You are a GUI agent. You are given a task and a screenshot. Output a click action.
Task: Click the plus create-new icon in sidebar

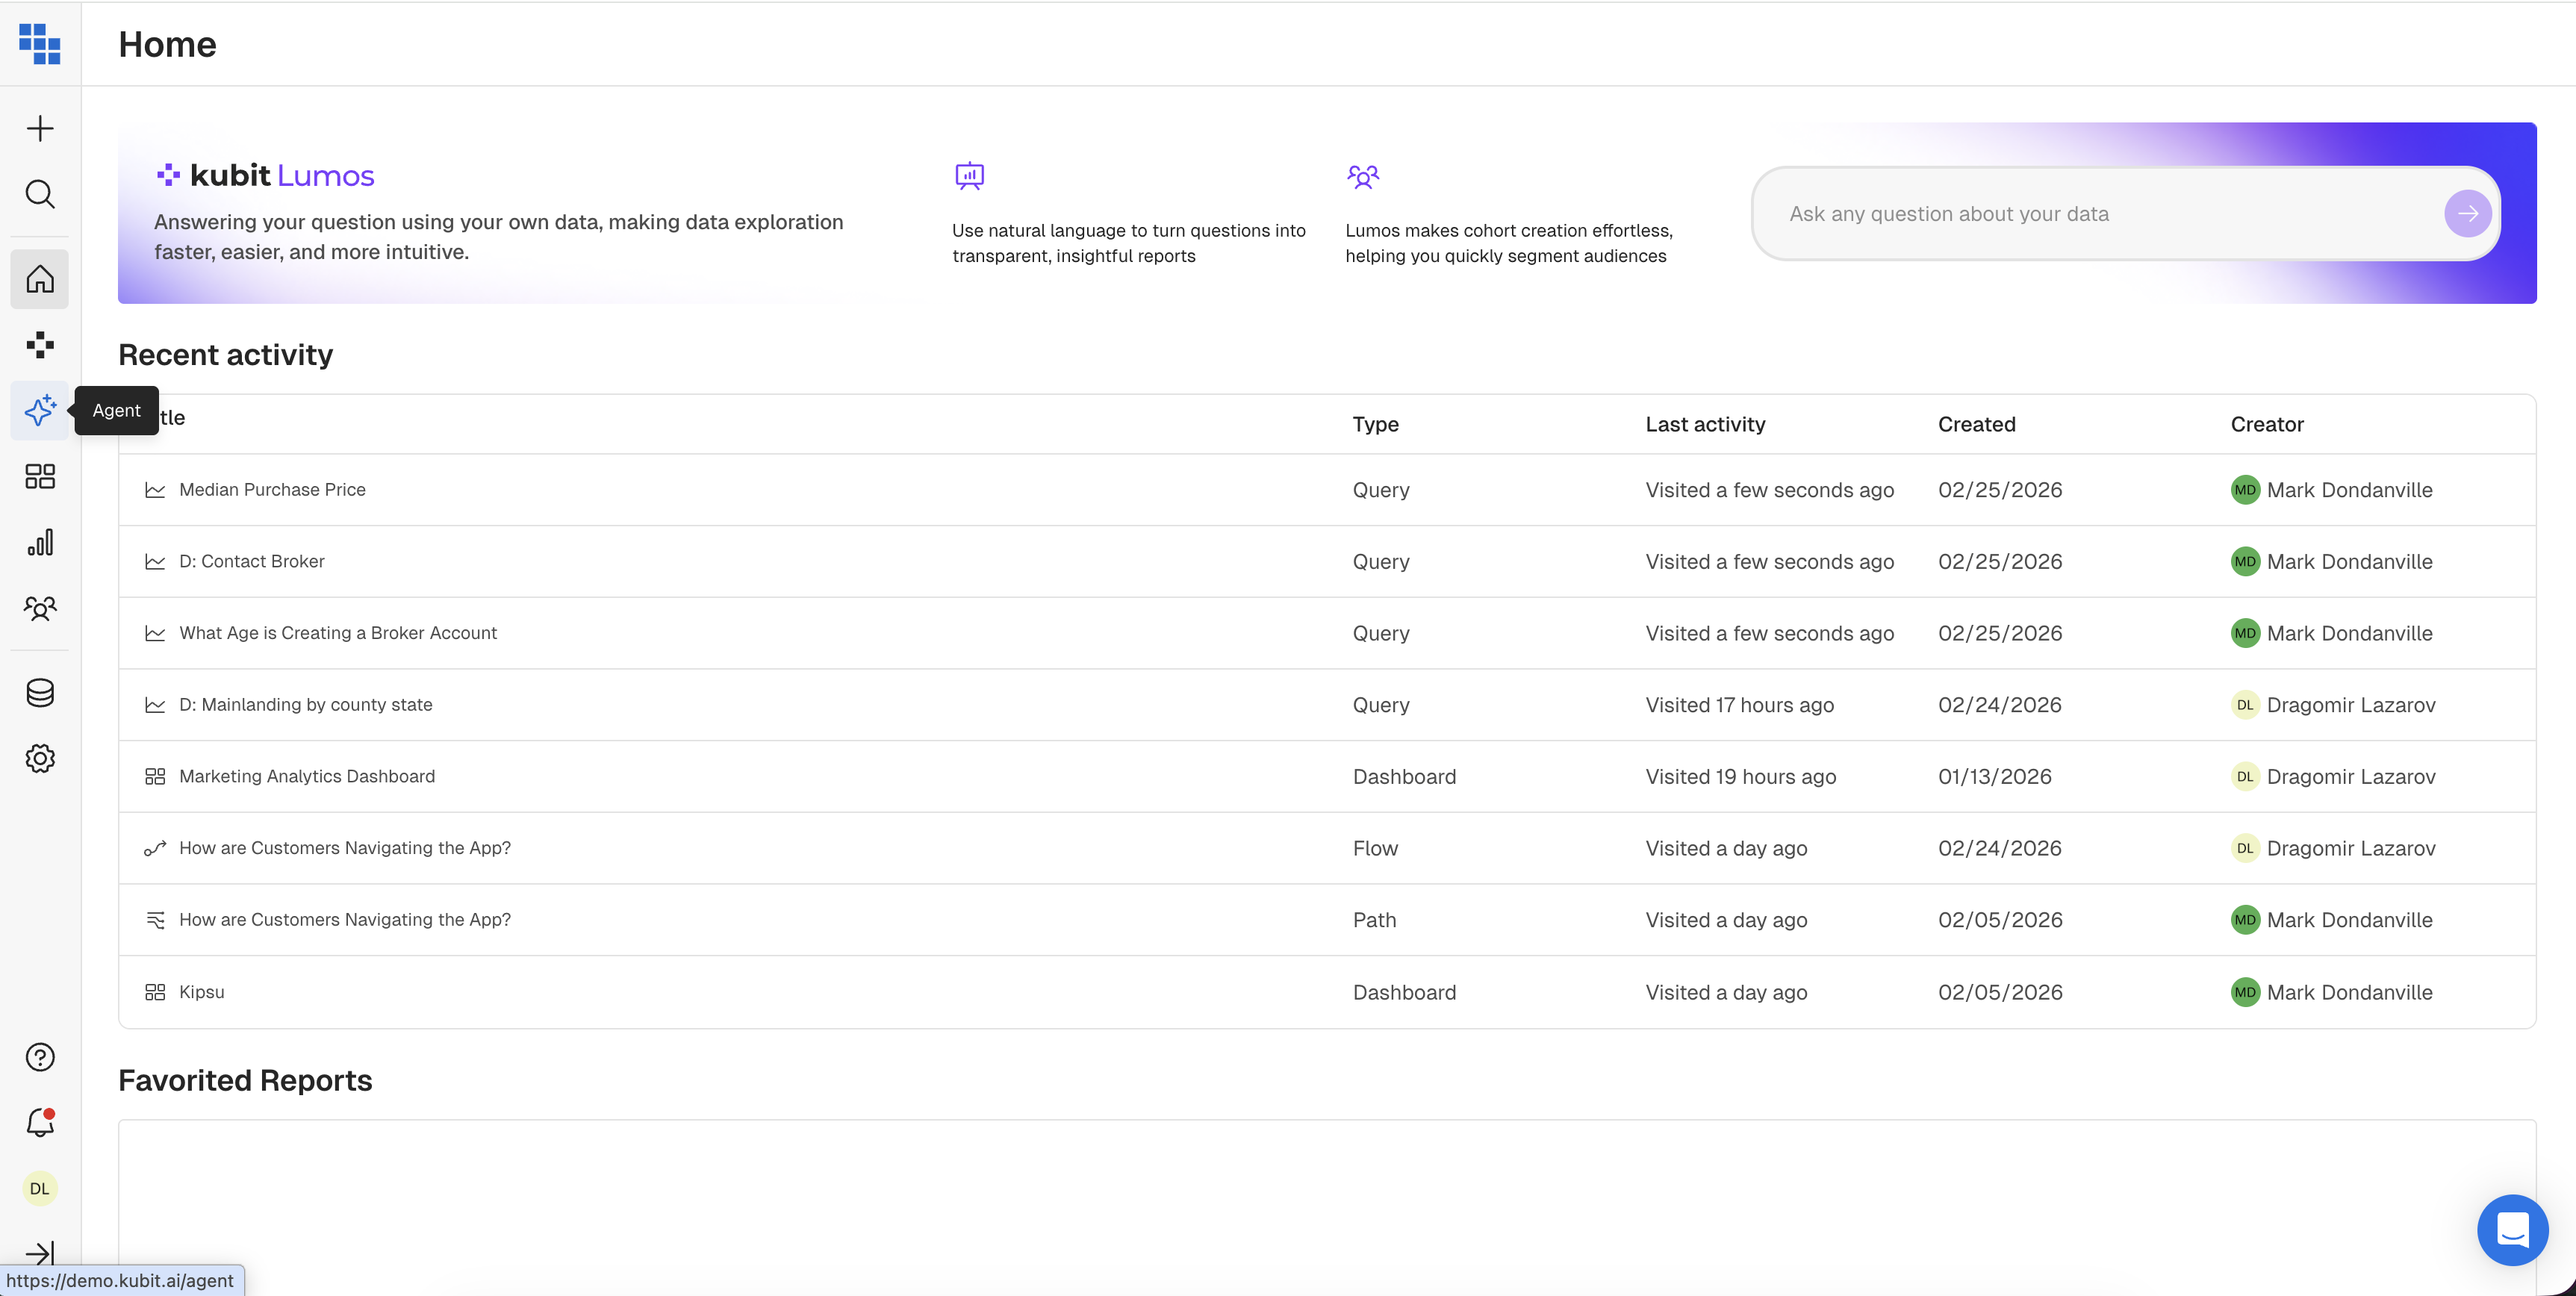tap(40, 128)
